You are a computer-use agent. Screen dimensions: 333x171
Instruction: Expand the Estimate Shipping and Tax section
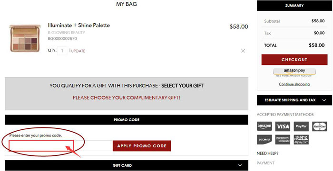click(294, 100)
